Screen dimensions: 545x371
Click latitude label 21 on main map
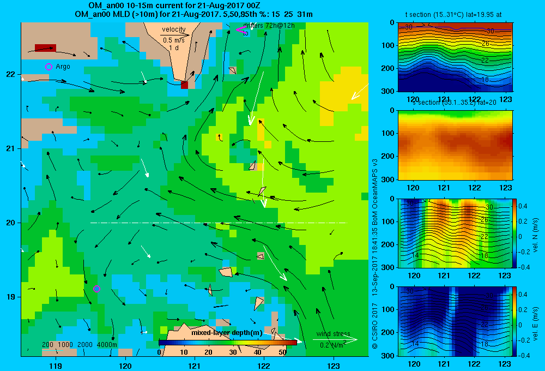11,148
